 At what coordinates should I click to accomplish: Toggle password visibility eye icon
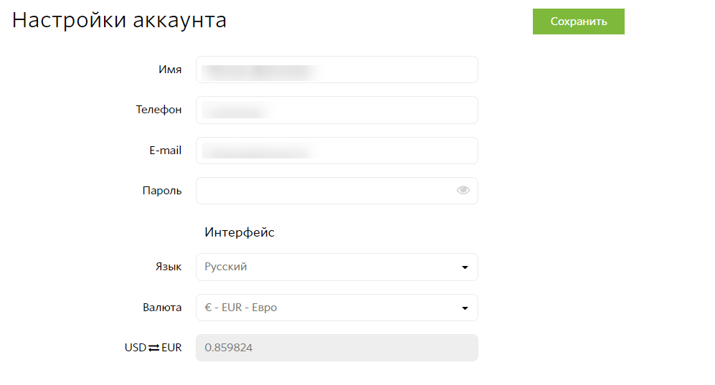(463, 190)
